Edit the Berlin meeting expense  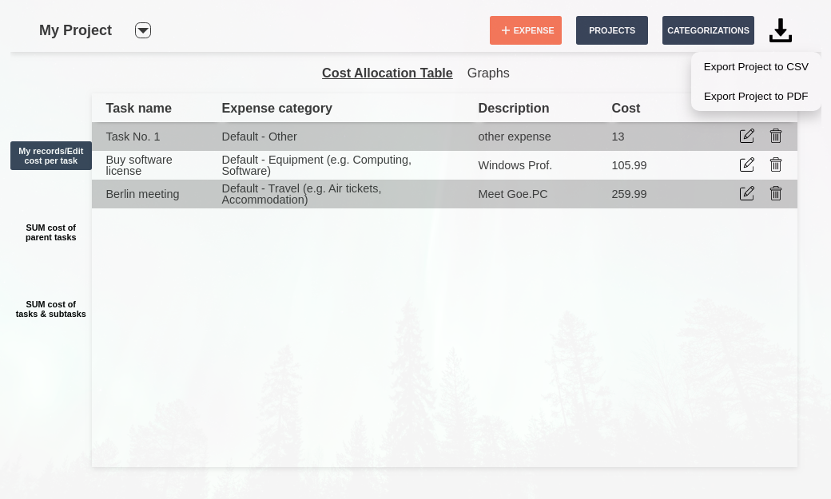click(x=747, y=193)
